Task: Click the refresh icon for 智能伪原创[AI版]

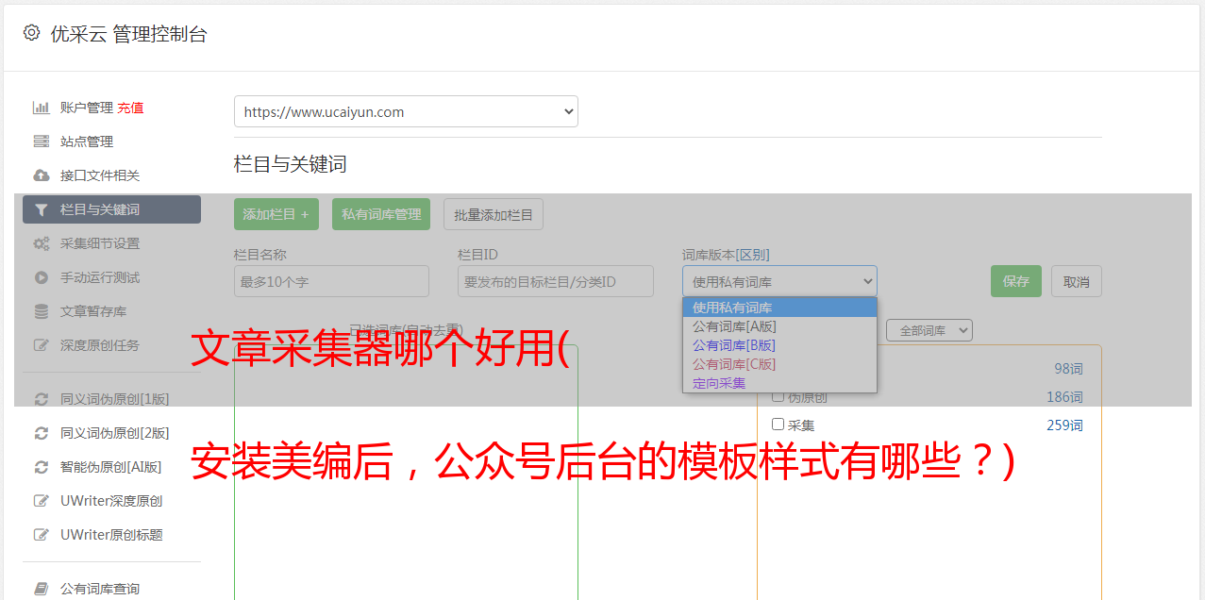Action: (41, 467)
